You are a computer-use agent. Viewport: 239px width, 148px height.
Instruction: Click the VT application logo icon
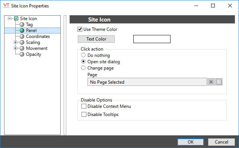coord(6,6)
